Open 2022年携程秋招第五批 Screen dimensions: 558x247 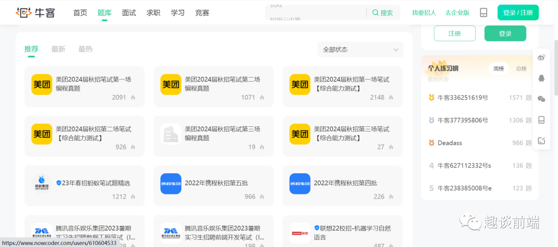[x=216, y=184]
